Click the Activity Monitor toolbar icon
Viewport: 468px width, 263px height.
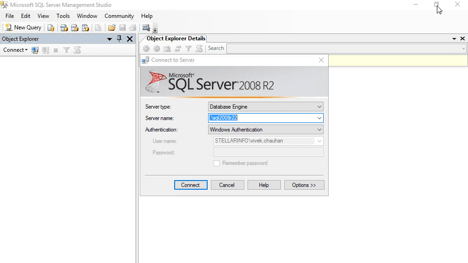pyautogui.click(x=146, y=28)
